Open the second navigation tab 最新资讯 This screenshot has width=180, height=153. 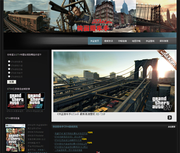(108, 41)
